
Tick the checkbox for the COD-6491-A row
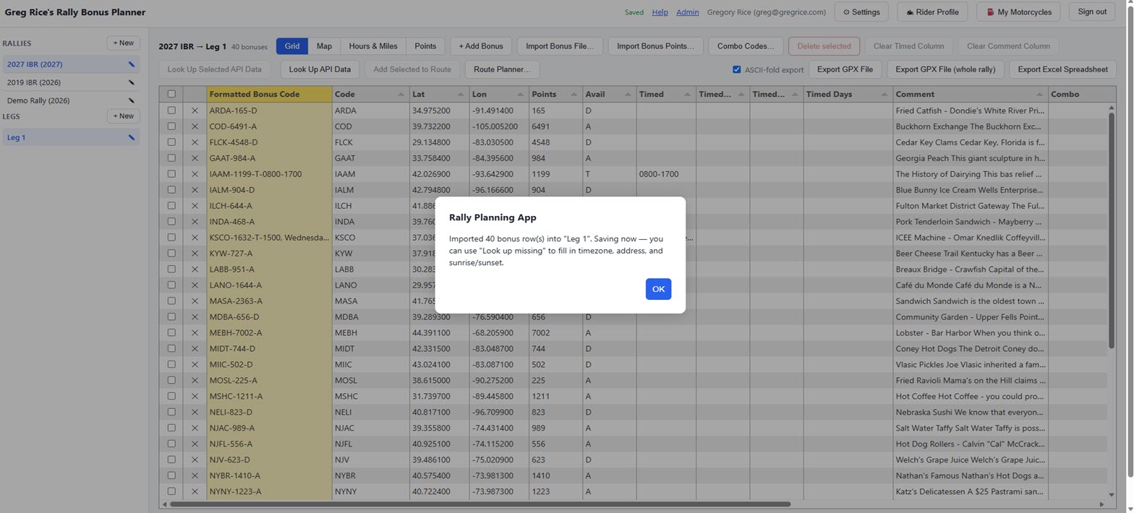(x=171, y=126)
